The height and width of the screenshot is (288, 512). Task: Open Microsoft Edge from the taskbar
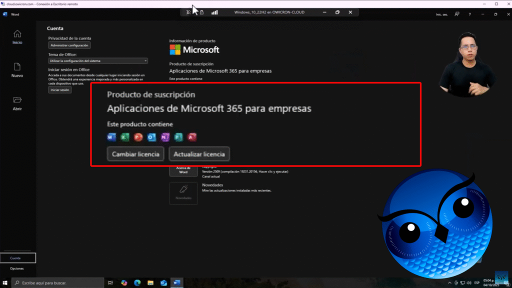[137, 282]
